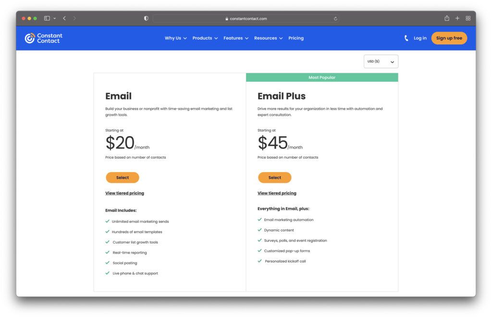Open a new browser tab with plus icon
Image resolution: width=492 pixels, height=318 pixels.
[x=457, y=18]
